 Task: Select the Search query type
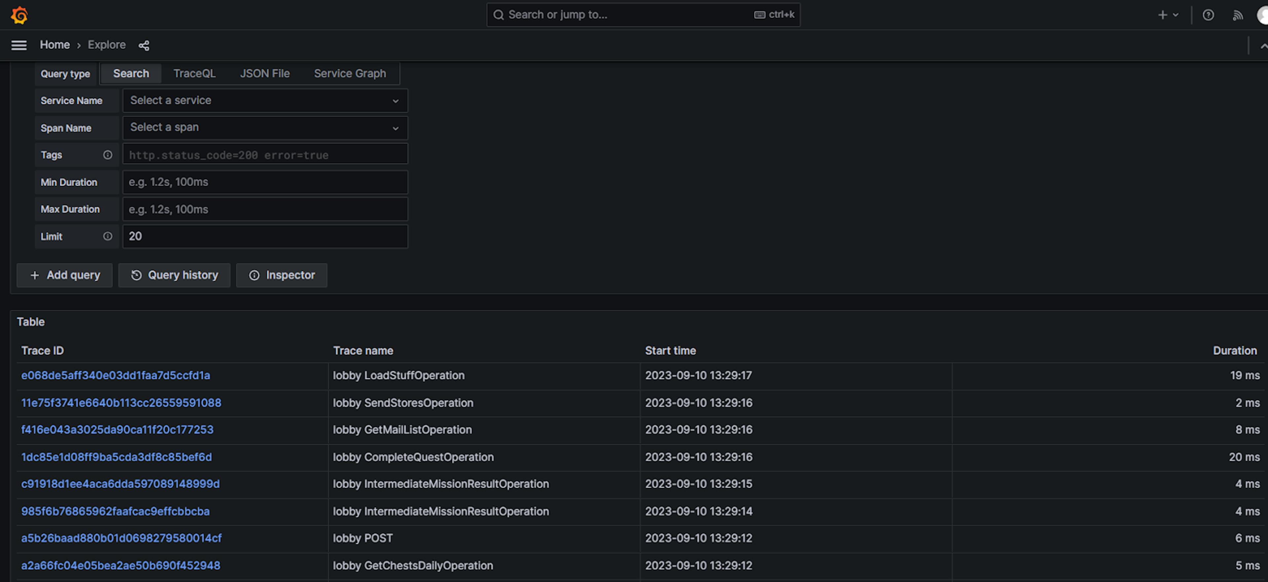pyautogui.click(x=131, y=73)
